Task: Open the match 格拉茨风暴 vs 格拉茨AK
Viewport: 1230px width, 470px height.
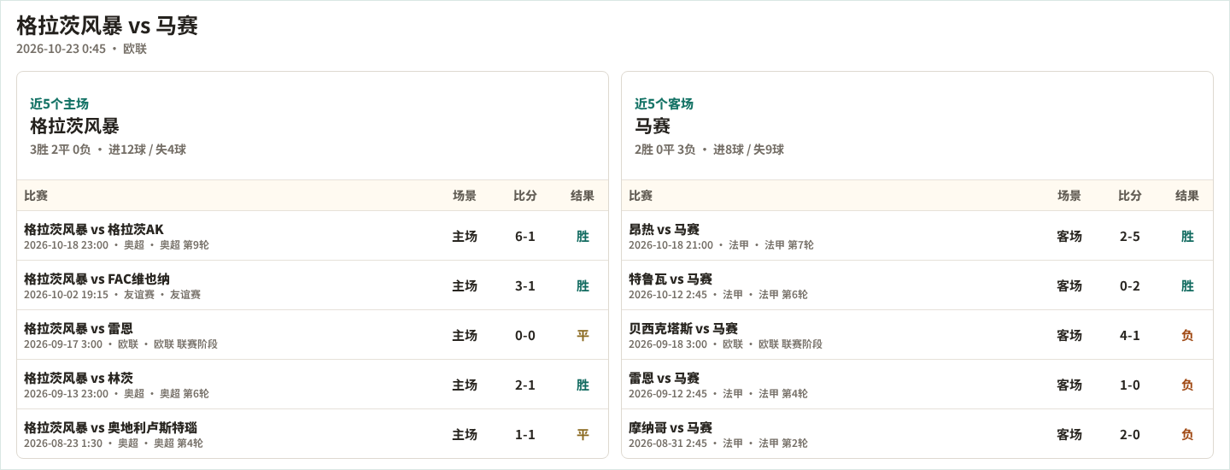Action: 94,229
